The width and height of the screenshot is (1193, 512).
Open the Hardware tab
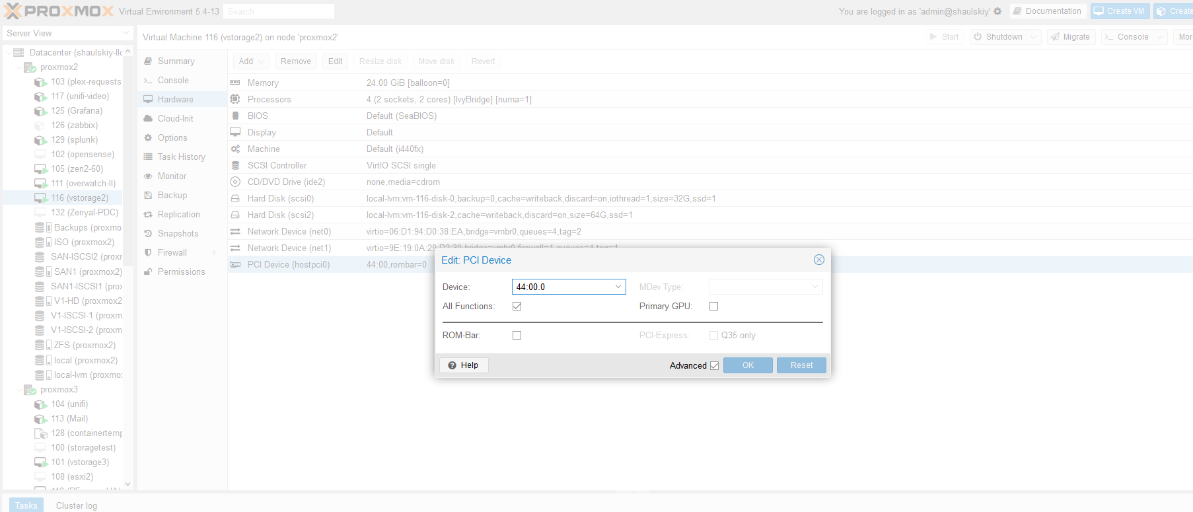[x=182, y=100]
